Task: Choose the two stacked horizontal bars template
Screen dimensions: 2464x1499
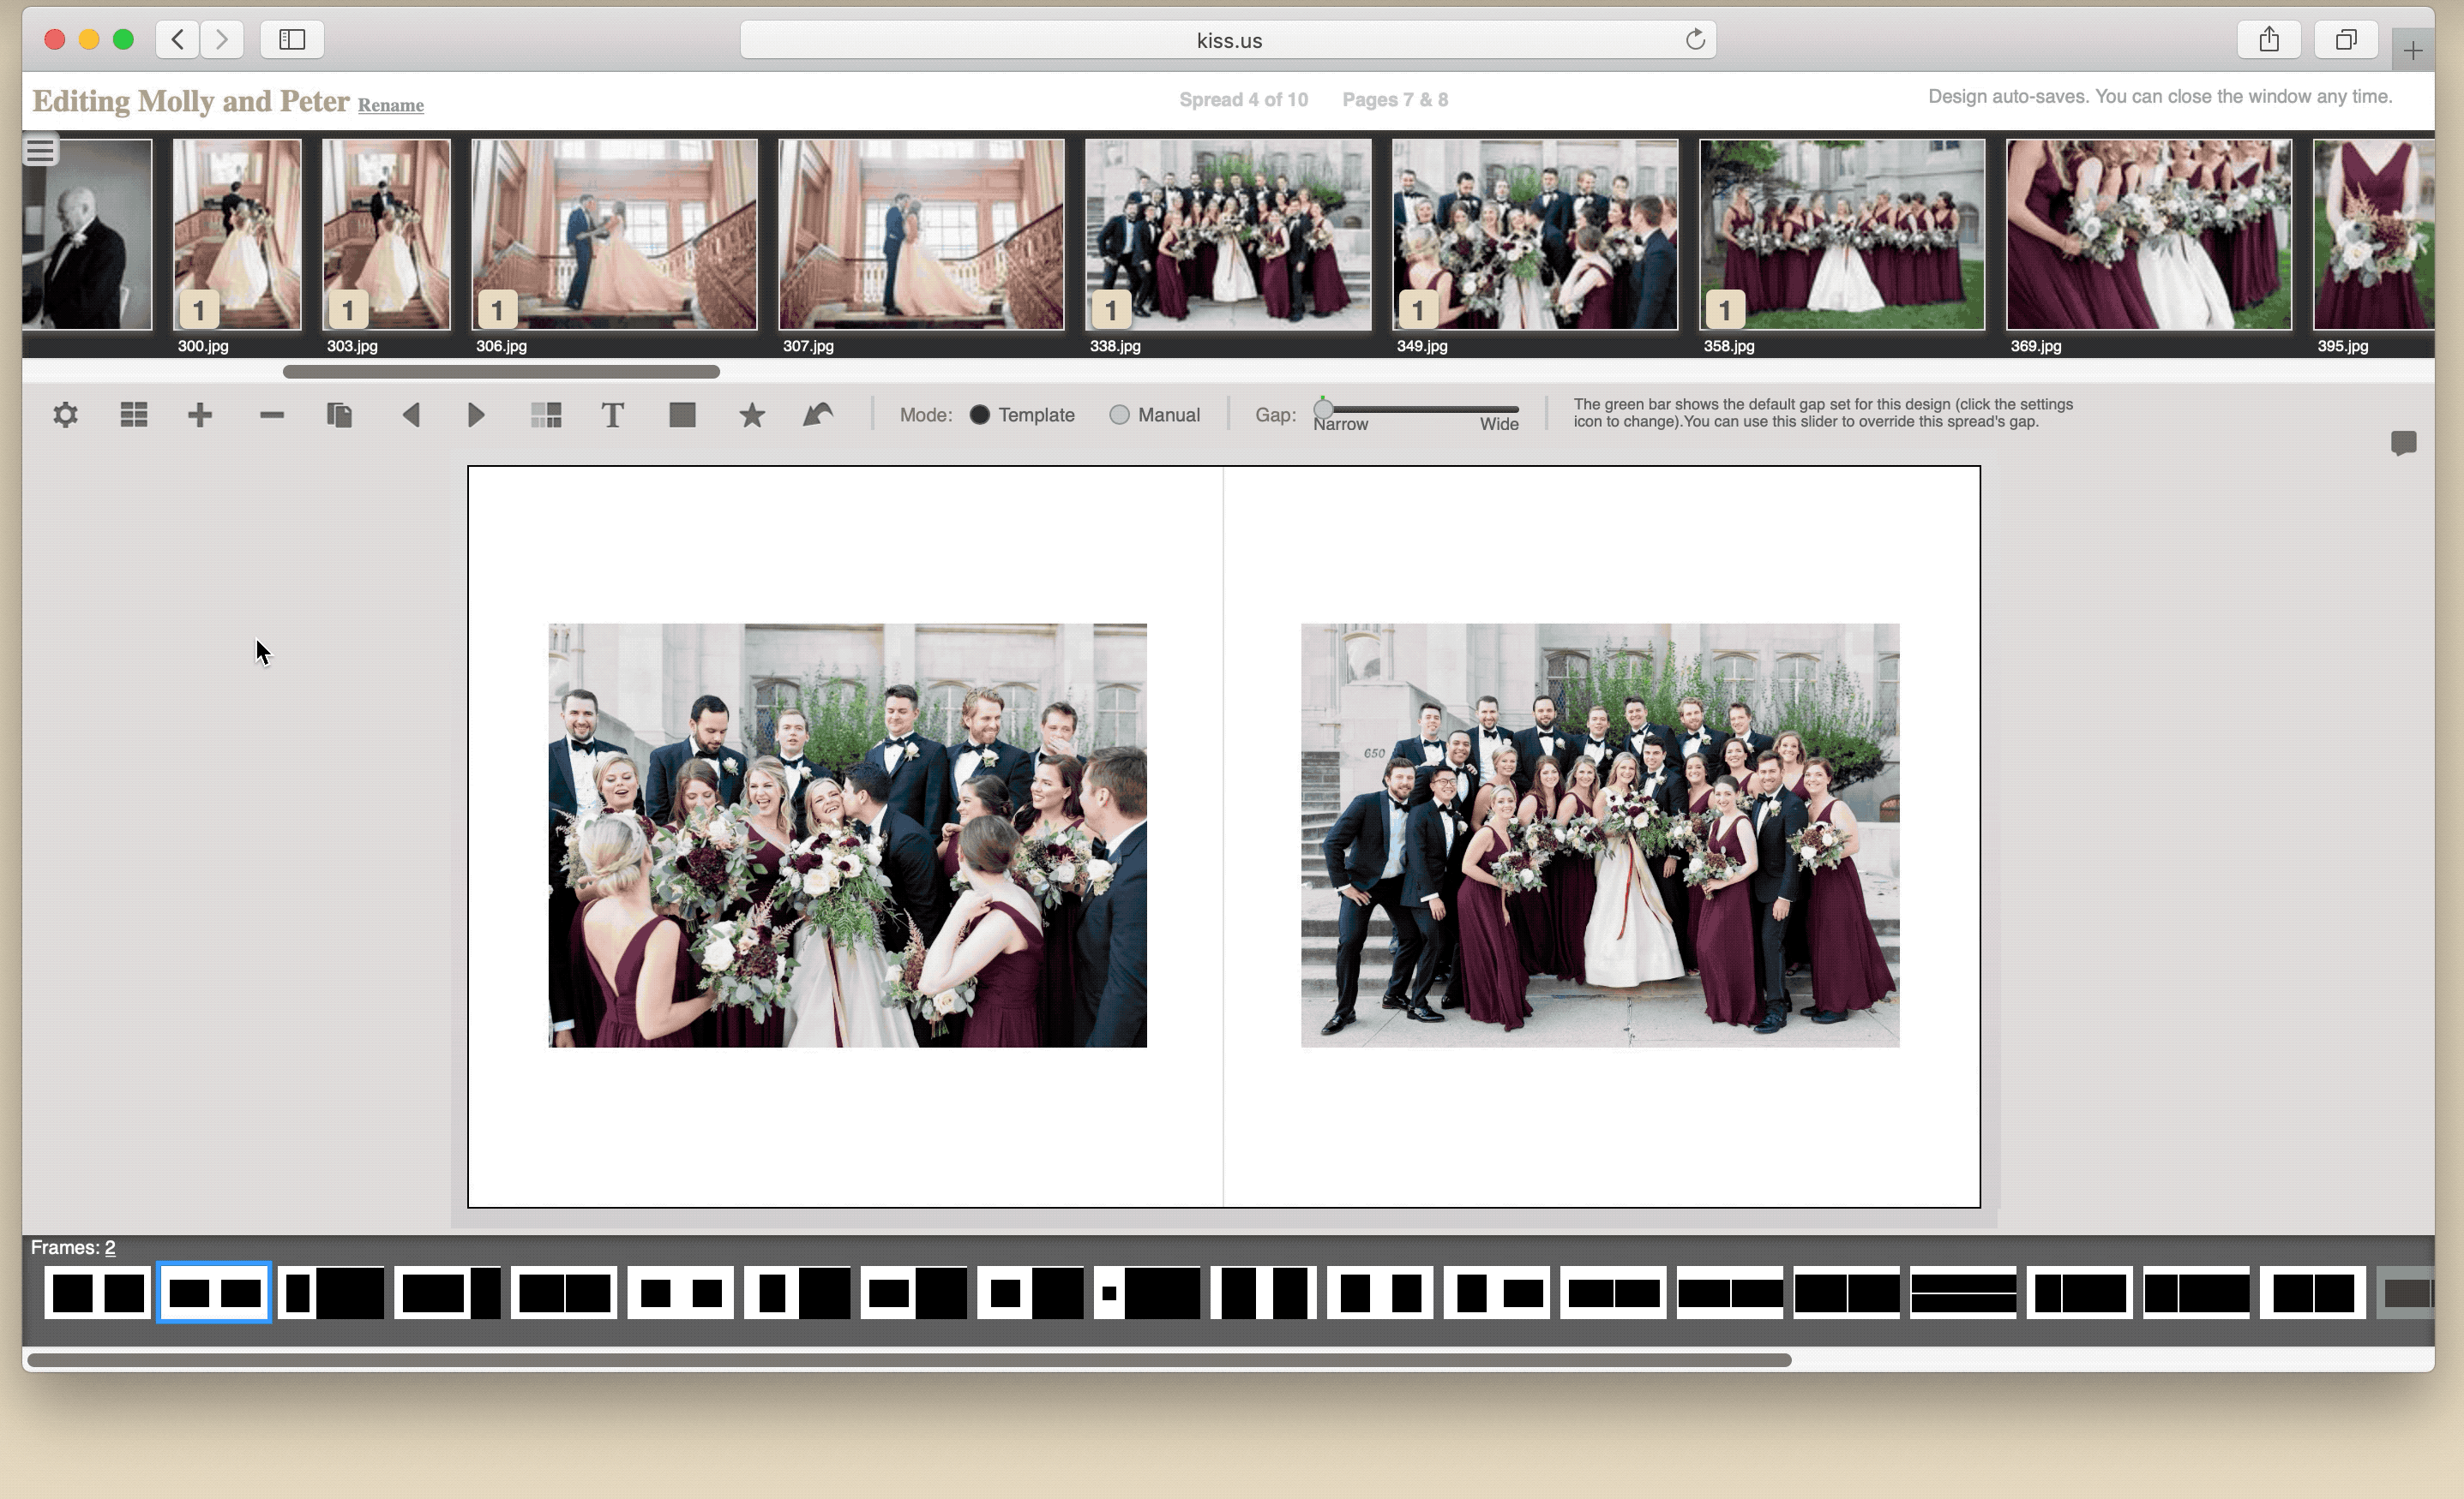Action: (x=1963, y=1293)
